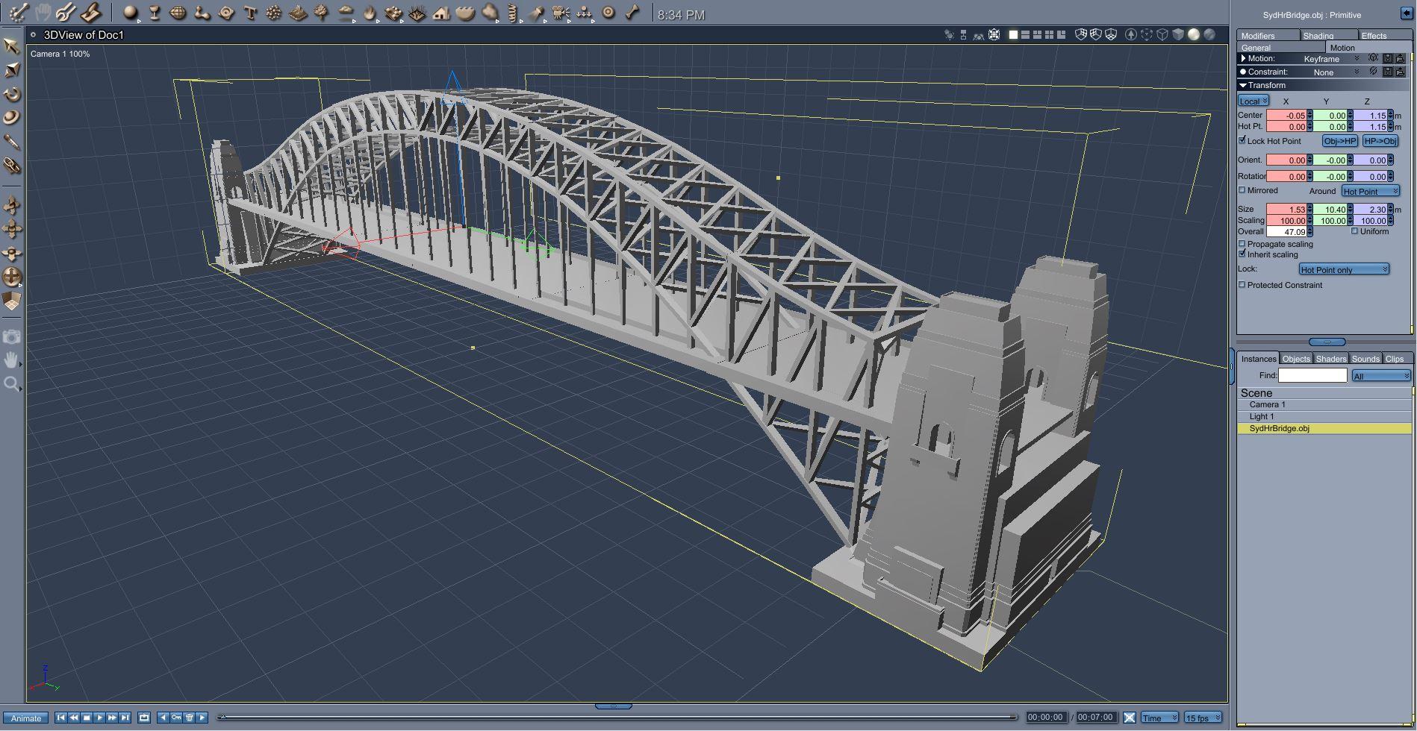1417x731 pixels.
Task: Open the Around Hot Point dropdown
Action: click(1371, 191)
